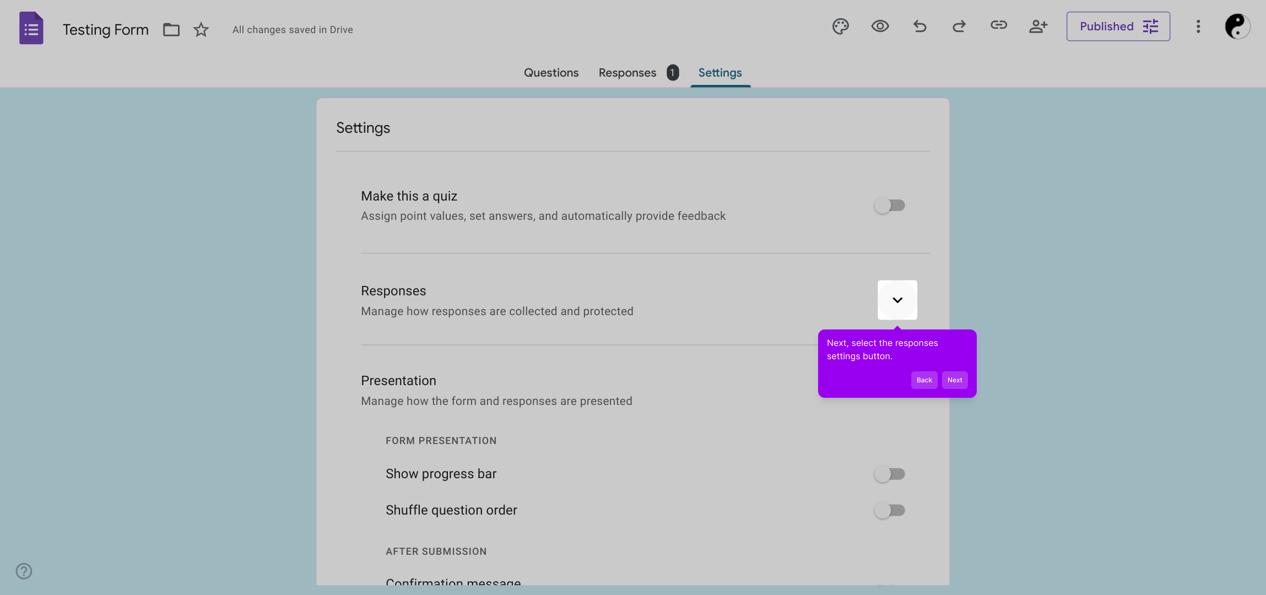Click the redo arrow icon
The width and height of the screenshot is (1266, 595).
(959, 26)
